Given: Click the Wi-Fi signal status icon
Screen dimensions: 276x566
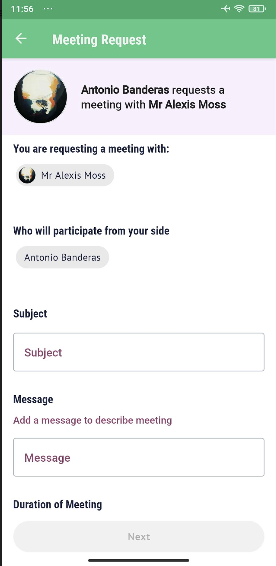Looking at the screenshot, I should [239, 9].
